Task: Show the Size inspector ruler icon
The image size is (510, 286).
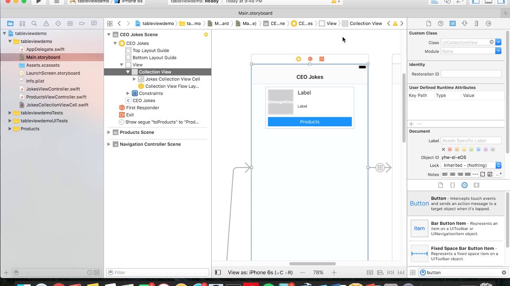Action: (x=477, y=23)
